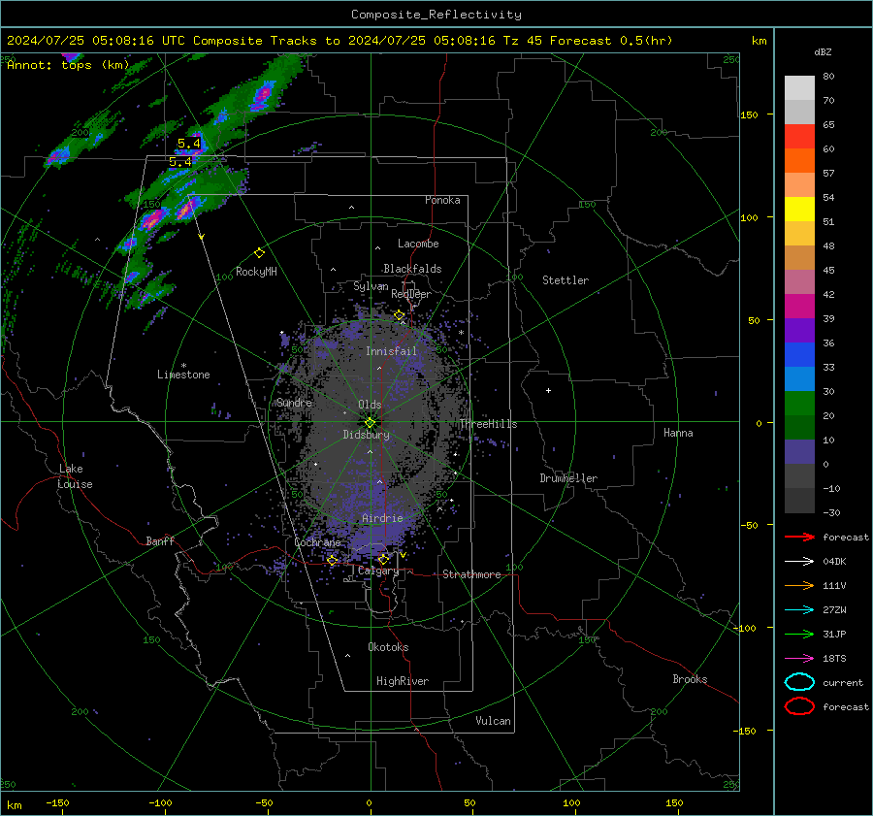Click the Brooks city label
Image resolution: width=873 pixels, height=816 pixels.
click(690, 679)
